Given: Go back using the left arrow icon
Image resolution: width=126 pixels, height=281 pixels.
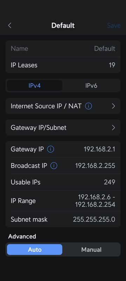Looking at the screenshot, I should click(x=10, y=25).
